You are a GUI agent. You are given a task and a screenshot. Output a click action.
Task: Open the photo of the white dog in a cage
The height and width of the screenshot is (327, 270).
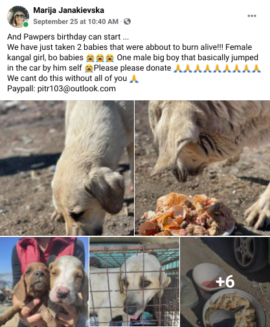coord(135,282)
